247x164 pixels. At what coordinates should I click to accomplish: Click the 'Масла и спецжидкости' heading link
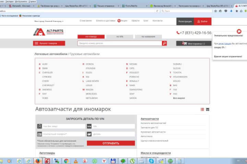click(x=156, y=153)
